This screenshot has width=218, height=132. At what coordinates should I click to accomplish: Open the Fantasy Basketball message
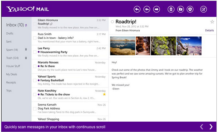tap(70, 80)
